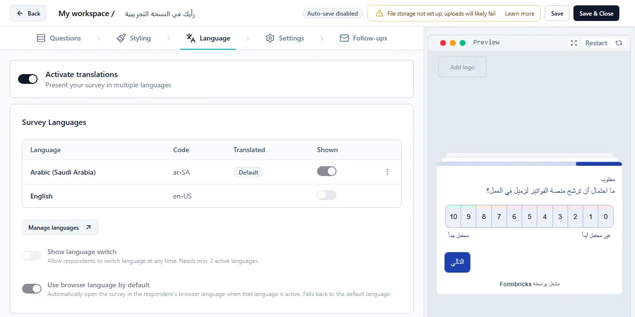Click the warning triangle icon in storage alert
635x317 pixels.
click(x=380, y=14)
